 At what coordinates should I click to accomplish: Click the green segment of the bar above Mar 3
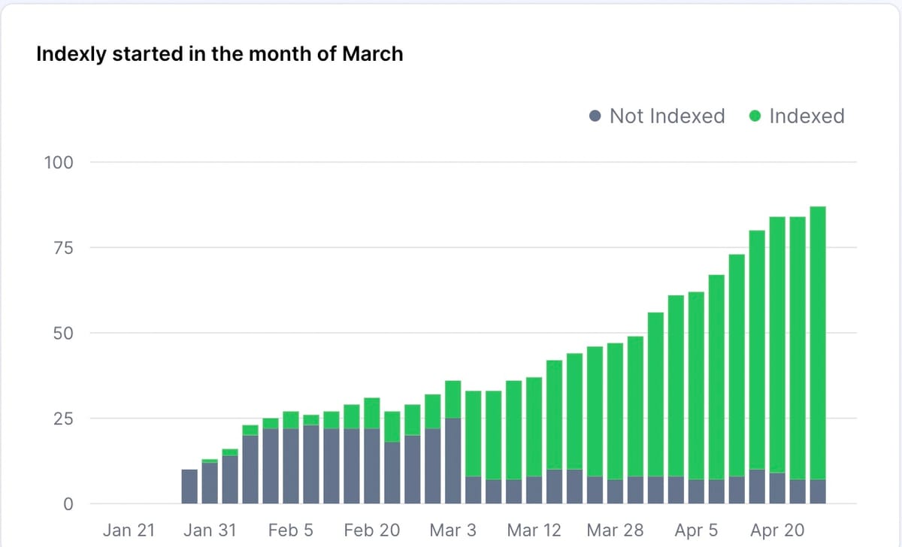453,399
